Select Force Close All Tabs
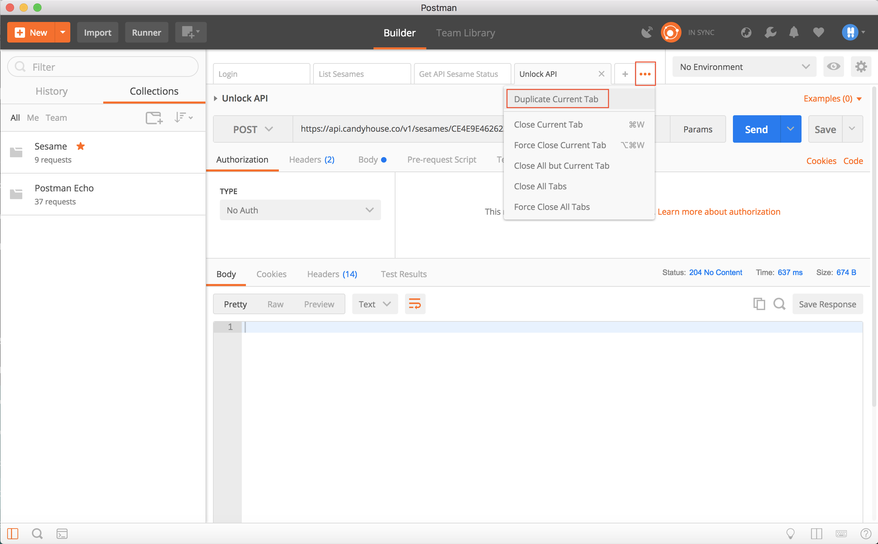878x544 pixels. point(579,206)
